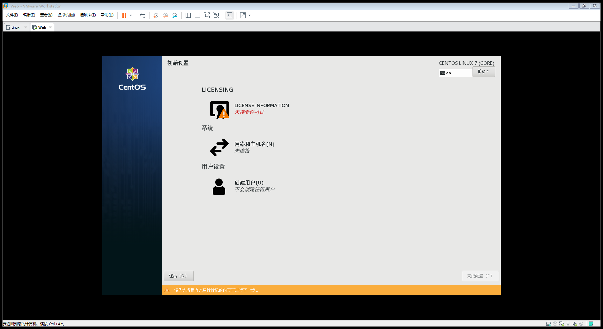Click the warning icon in orange notice bar
Viewport: 603px width, 329px height.
click(x=167, y=290)
